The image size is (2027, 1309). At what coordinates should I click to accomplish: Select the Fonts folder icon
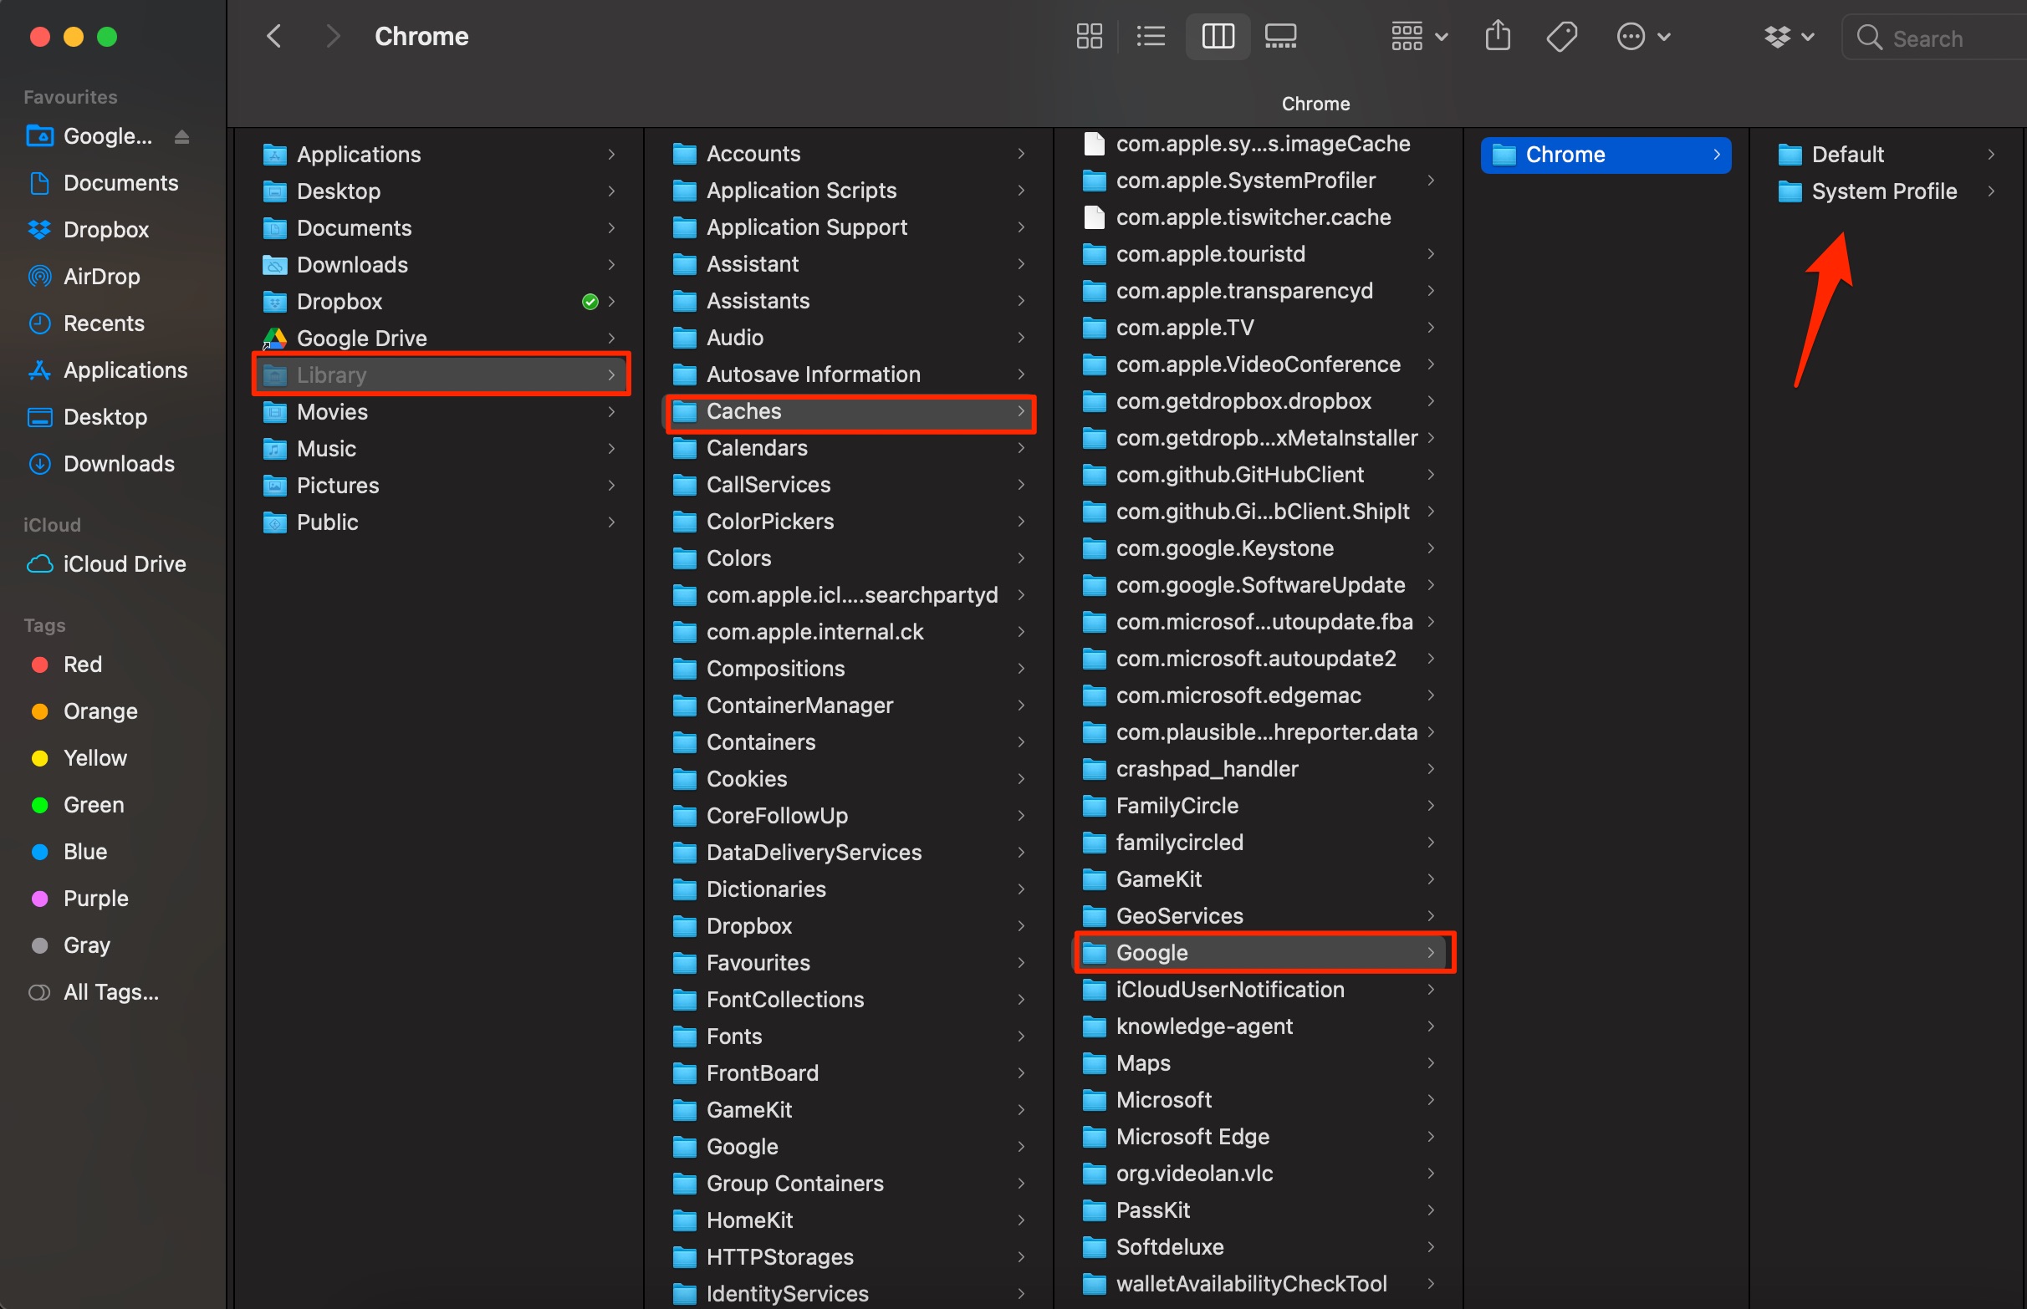coord(685,1037)
